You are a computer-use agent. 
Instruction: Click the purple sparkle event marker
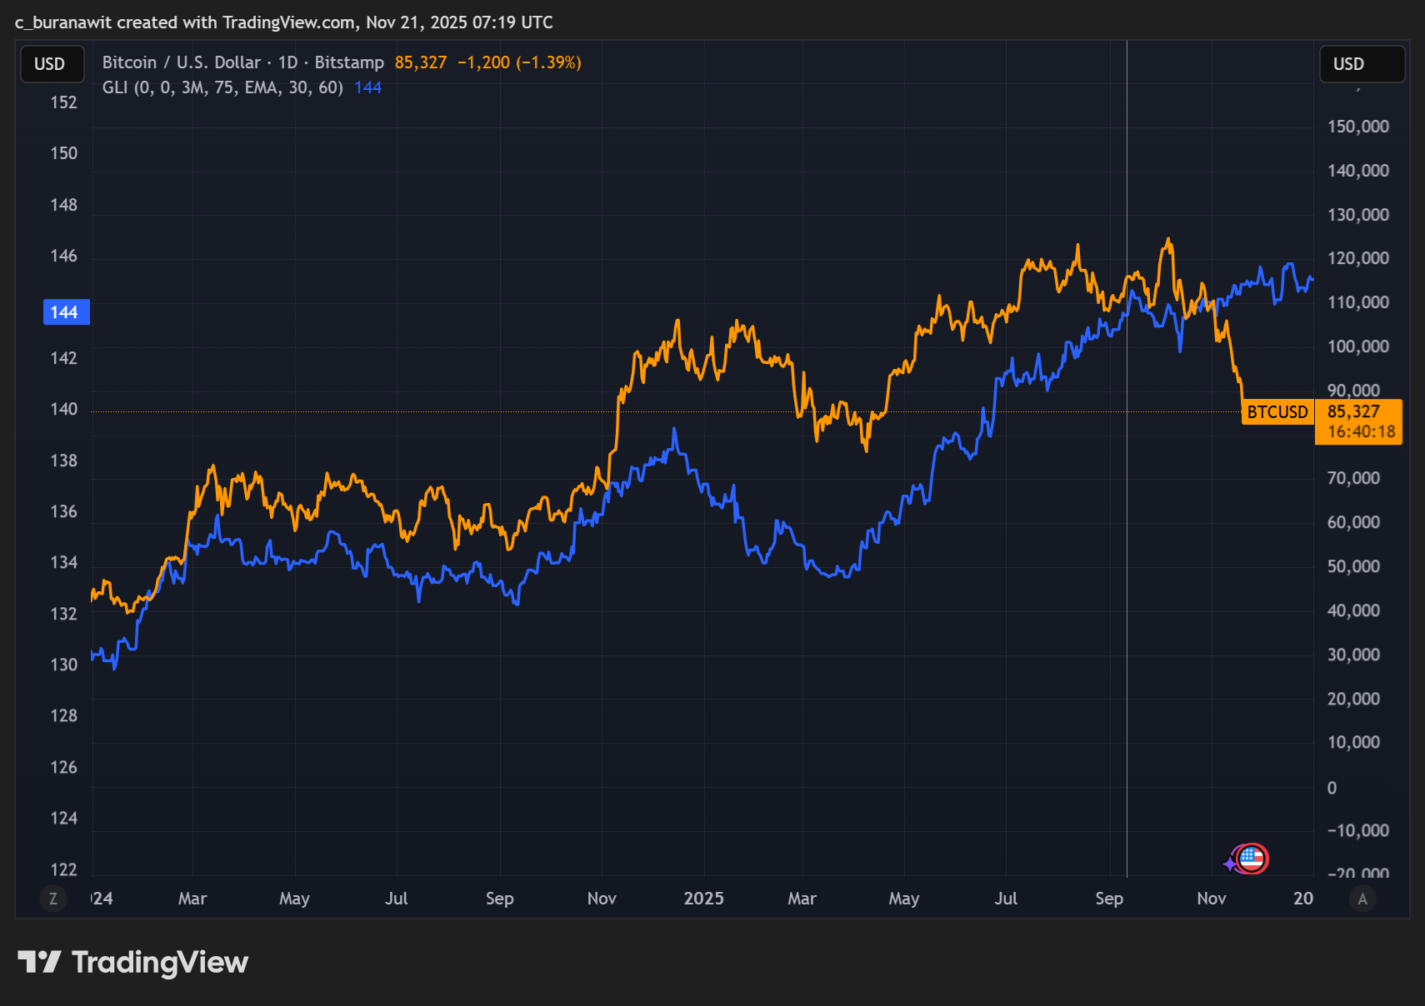click(1230, 864)
